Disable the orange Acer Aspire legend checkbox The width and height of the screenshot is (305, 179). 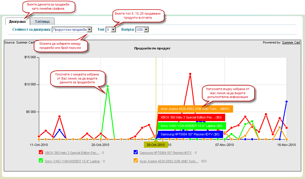click(136, 161)
